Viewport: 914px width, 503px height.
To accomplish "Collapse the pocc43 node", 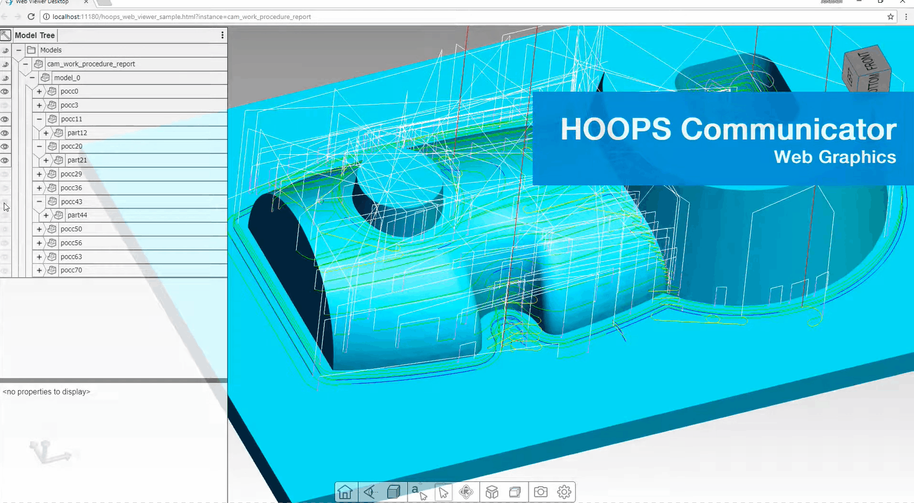I will coord(39,202).
